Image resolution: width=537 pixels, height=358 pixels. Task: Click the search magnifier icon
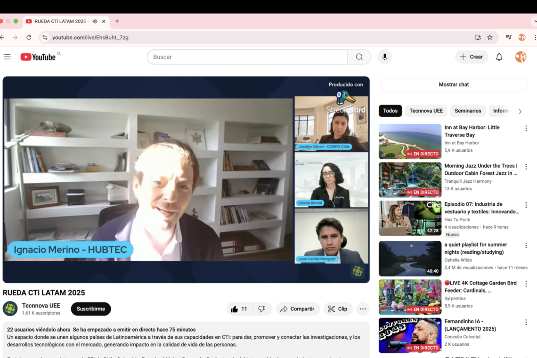[x=359, y=57]
